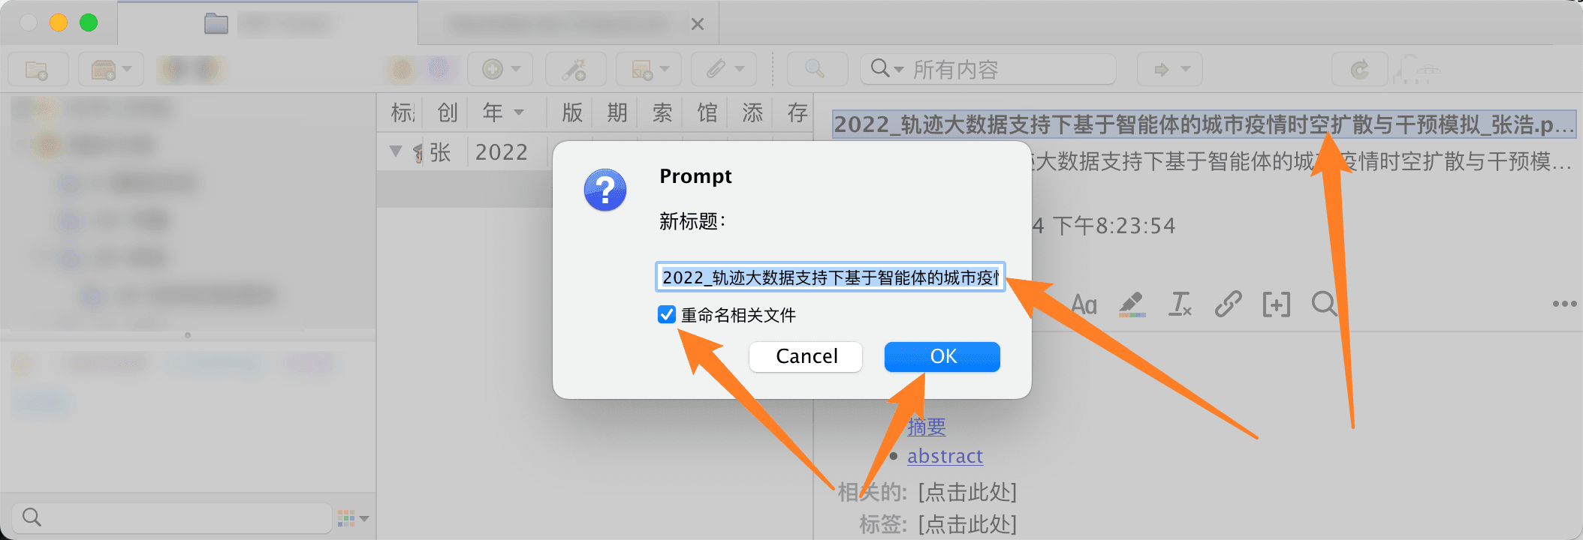Image resolution: width=1583 pixels, height=540 pixels.
Task: Open the 摘要 link in the note
Action: point(926,427)
